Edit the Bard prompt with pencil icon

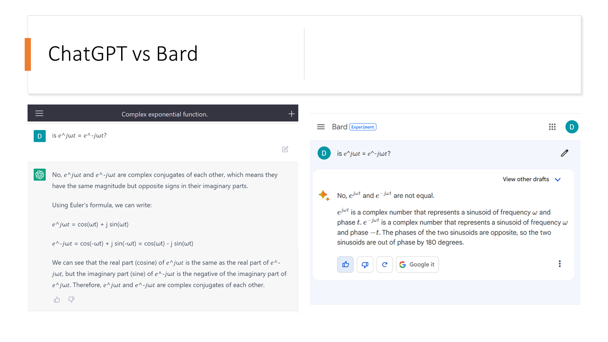[x=564, y=153]
